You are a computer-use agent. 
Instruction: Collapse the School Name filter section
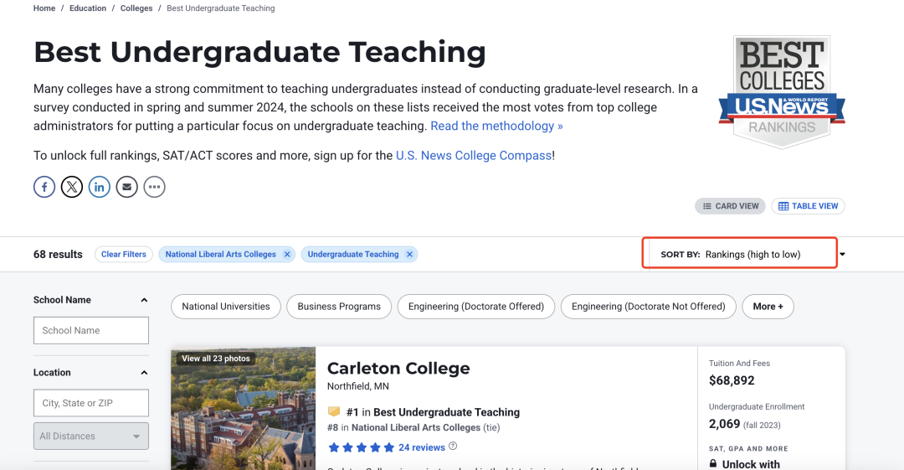[144, 300]
